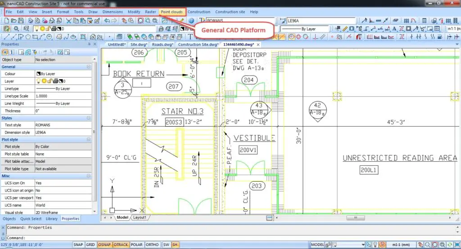Collapse the Styles properties section

[89, 118]
